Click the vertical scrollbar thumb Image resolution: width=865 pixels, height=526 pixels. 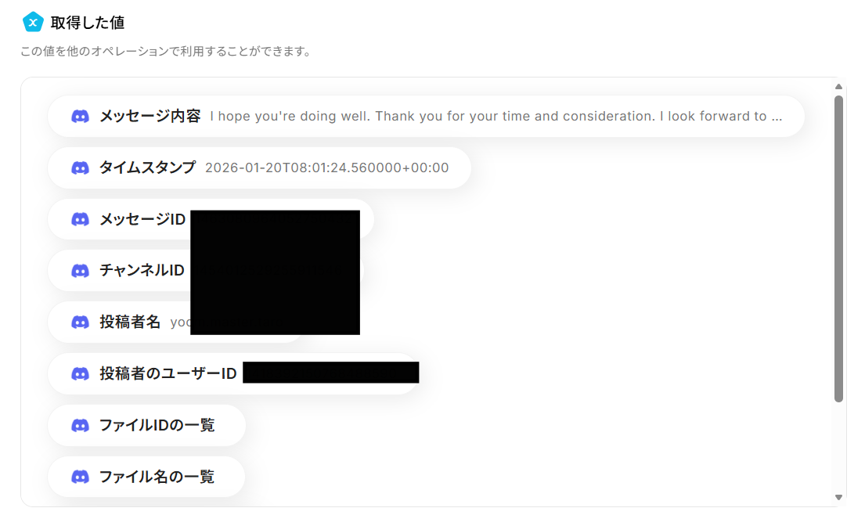838,249
